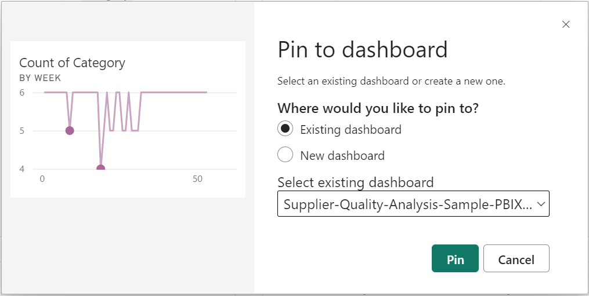
Task: Cancel pinning to dashboard
Action: coord(516,260)
